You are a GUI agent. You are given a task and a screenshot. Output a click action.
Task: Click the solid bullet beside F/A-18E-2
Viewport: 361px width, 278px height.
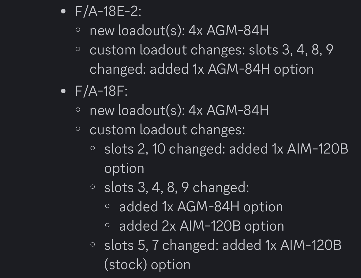[x=63, y=12]
